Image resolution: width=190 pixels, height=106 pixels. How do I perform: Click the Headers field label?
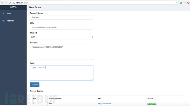pyautogui.click(x=34, y=43)
